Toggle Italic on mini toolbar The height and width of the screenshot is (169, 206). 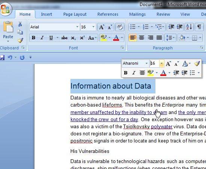[134, 73]
